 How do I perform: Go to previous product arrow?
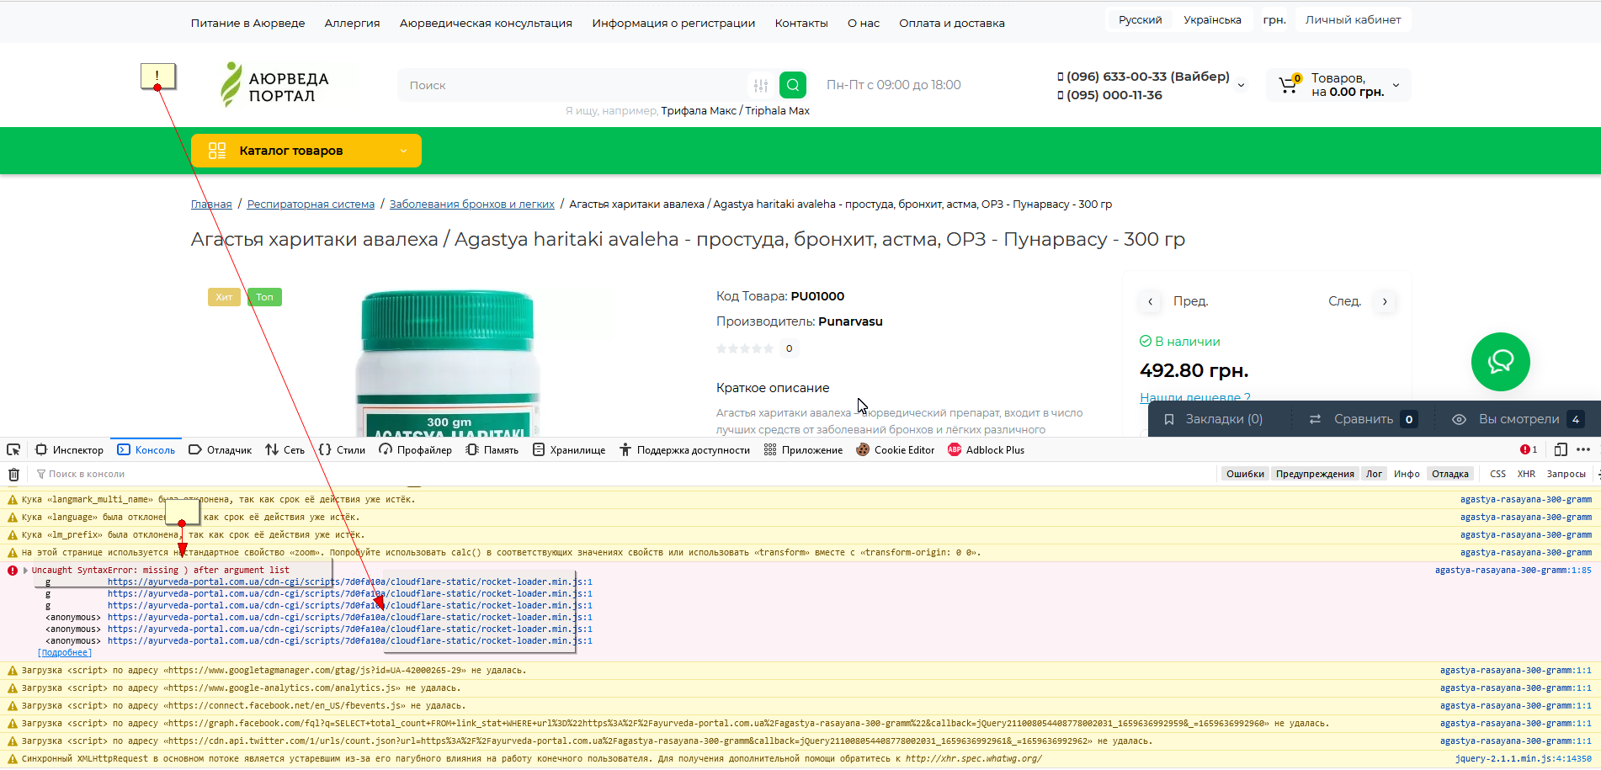(x=1151, y=301)
